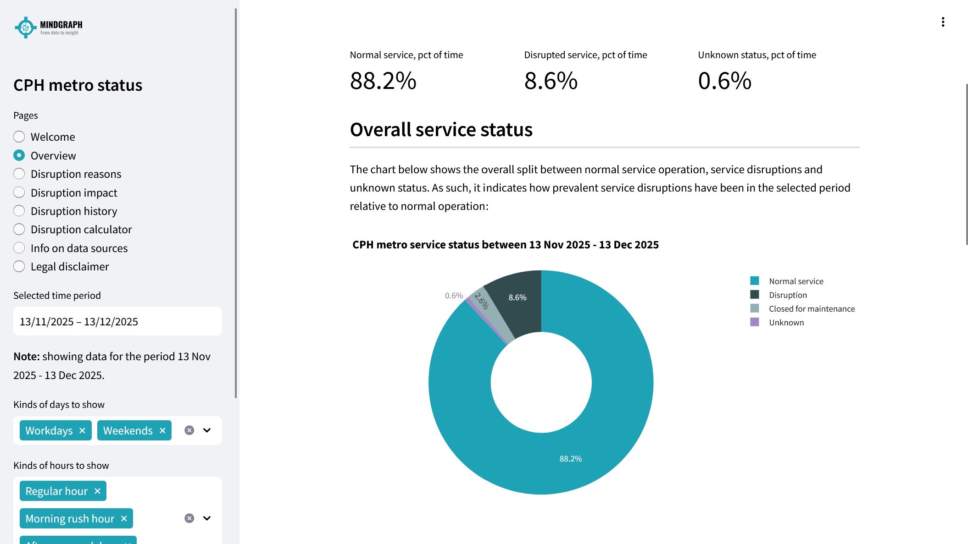Remove the Weekends filter tag

(x=162, y=430)
